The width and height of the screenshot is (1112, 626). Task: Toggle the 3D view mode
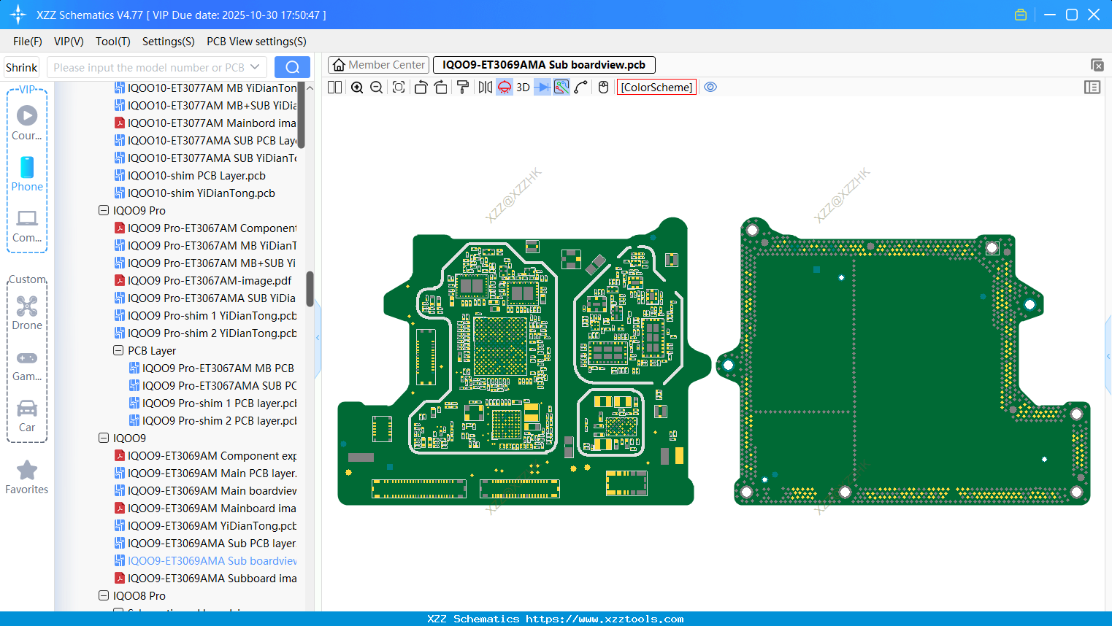click(x=523, y=88)
